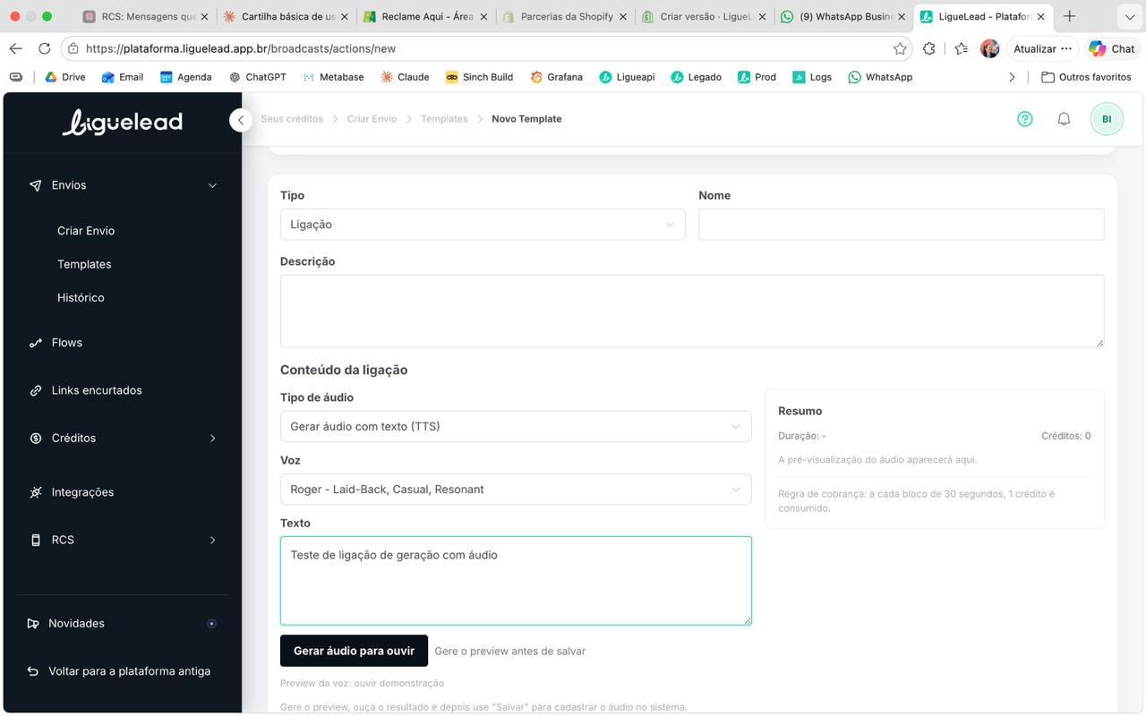Open the Metabase bookmark
Viewport: 1146px width, 716px height.
[333, 77]
